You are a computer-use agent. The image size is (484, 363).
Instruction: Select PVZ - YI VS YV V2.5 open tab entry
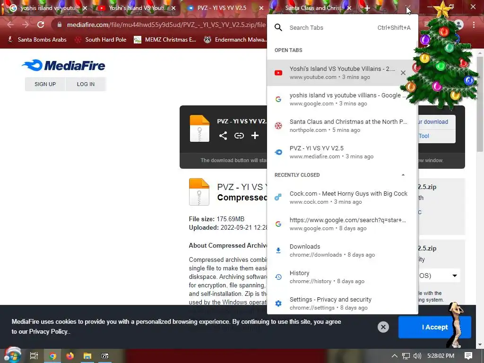point(343,152)
